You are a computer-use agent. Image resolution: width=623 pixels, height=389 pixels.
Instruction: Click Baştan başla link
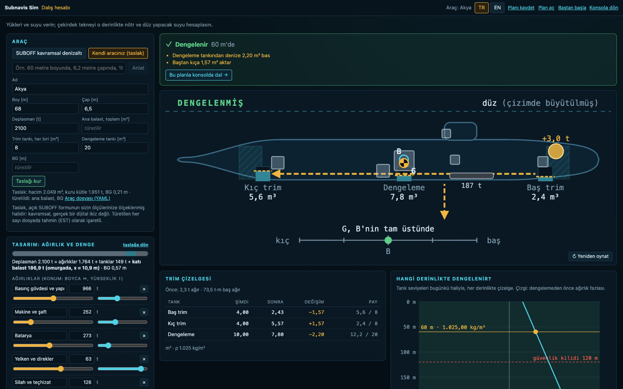click(x=572, y=8)
